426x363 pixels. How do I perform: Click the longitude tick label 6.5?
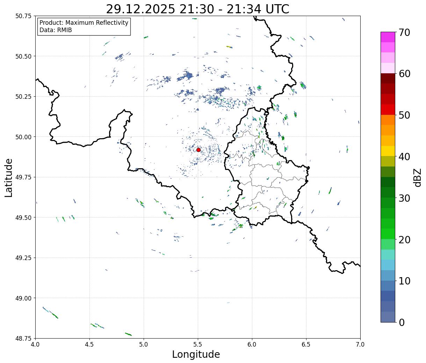(x=306, y=345)
